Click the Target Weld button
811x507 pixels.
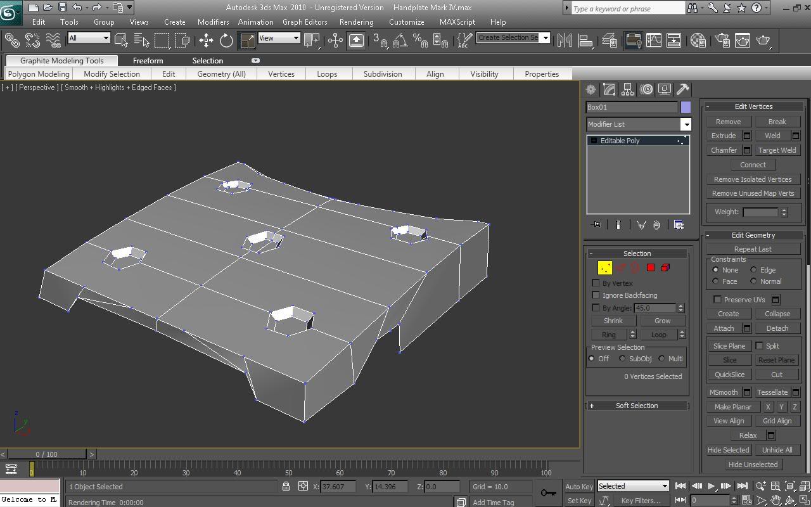777,150
